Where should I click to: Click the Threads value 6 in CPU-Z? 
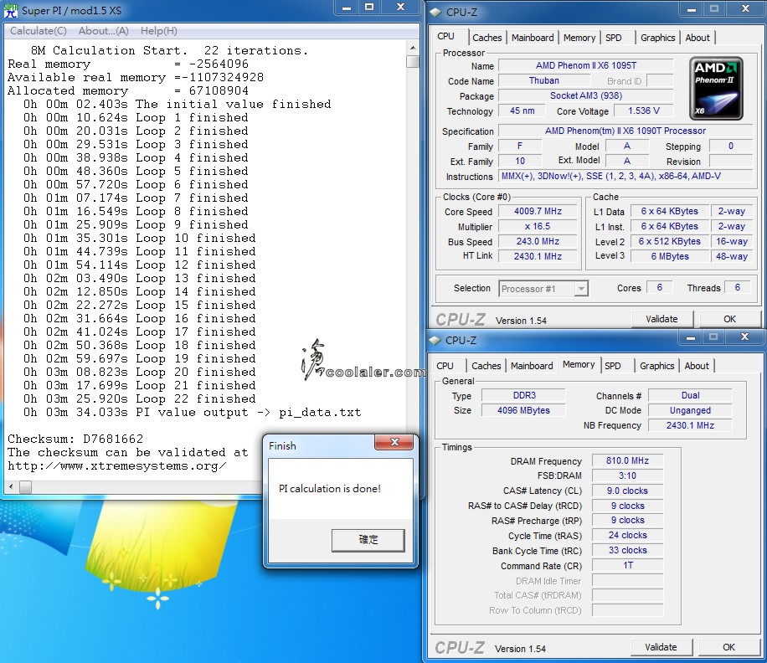pos(737,287)
